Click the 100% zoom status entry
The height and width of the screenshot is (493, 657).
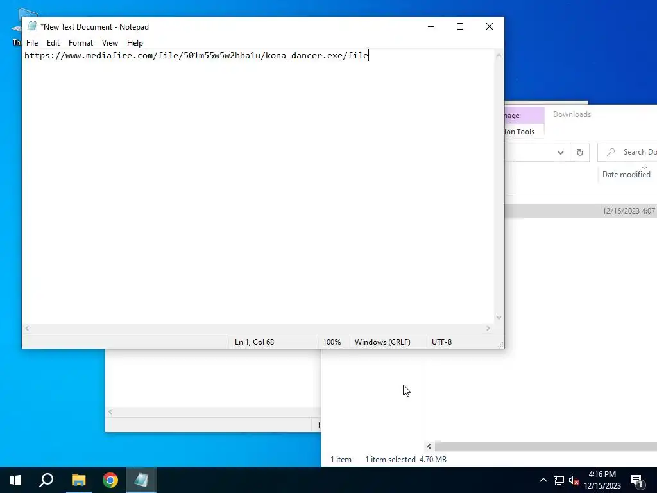pyautogui.click(x=332, y=342)
